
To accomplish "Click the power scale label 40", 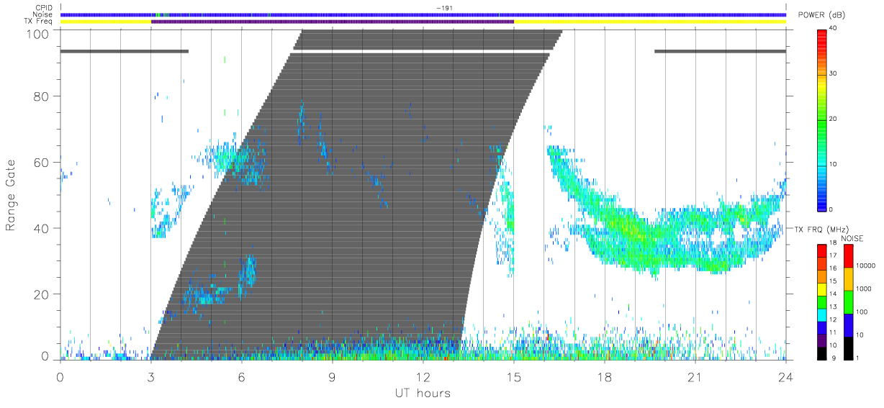I will click(834, 29).
